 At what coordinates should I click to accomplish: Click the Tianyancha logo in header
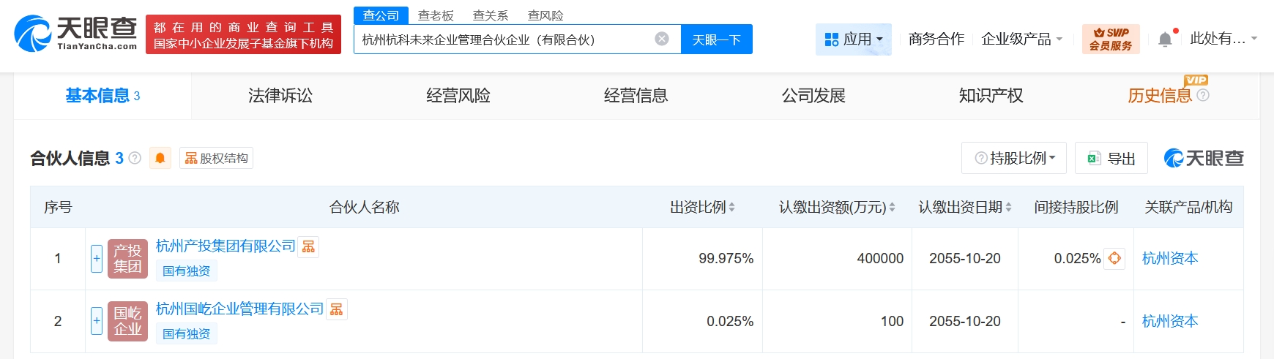pyautogui.click(x=75, y=34)
